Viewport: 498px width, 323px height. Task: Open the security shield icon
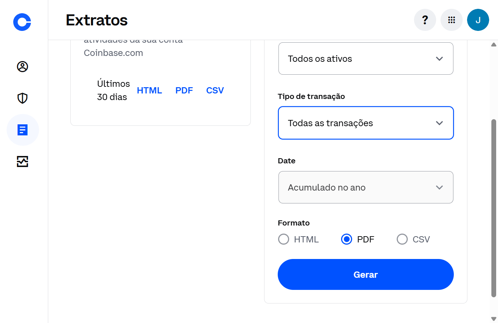(22, 98)
